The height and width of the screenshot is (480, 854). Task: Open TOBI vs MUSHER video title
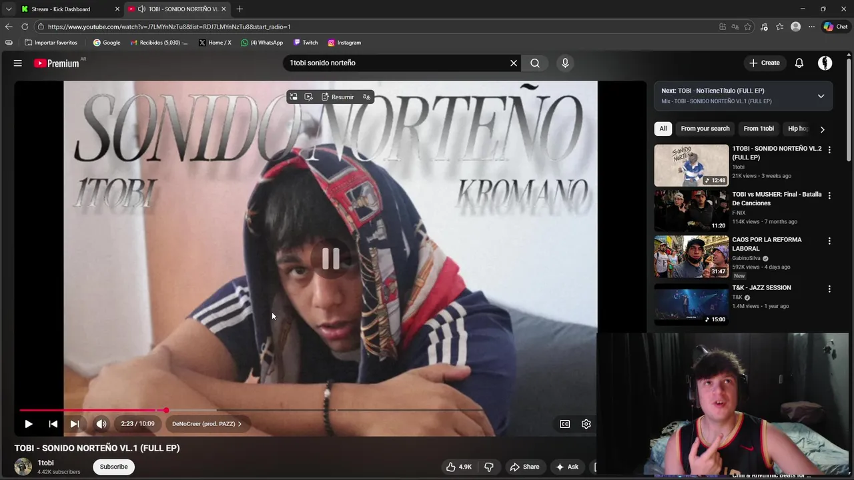(x=777, y=199)
